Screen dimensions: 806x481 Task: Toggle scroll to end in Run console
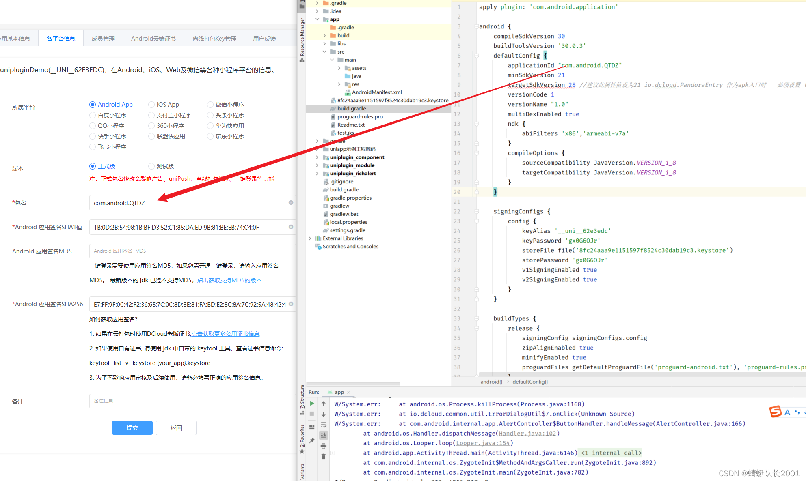point(324,435)
